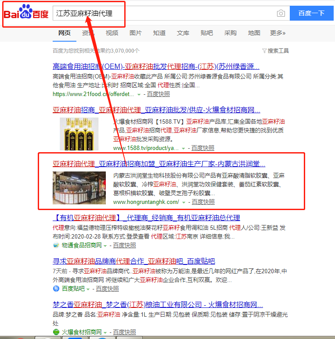Open the 更多» menu
This screenshot has width=335, height=339.
click(x=277, y=33)
